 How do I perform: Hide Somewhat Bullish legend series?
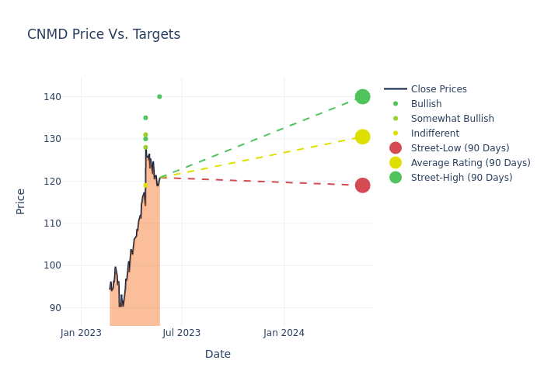452,119
